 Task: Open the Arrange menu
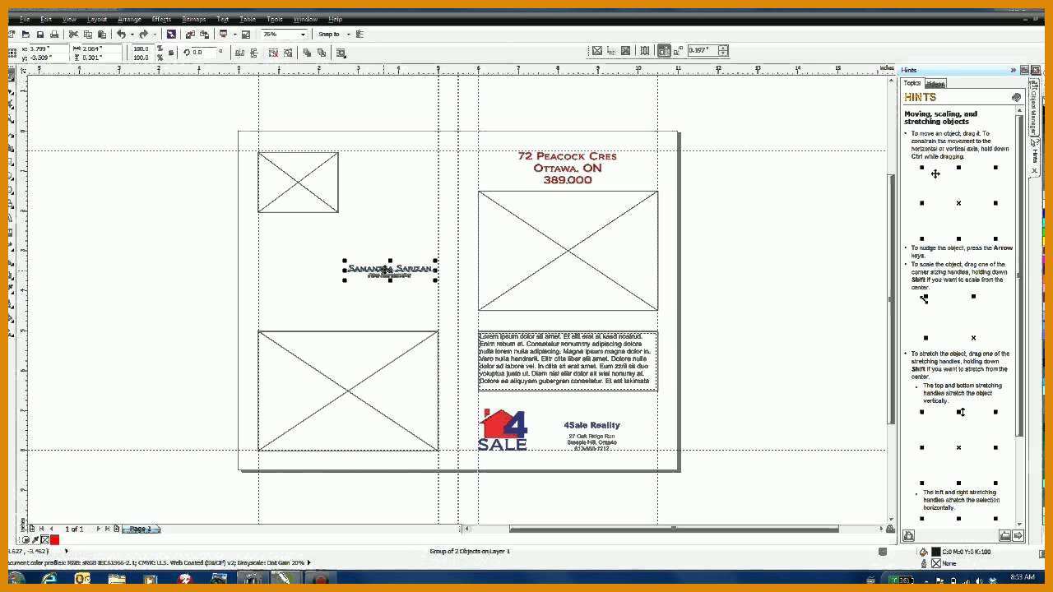(x=129, y=19)
